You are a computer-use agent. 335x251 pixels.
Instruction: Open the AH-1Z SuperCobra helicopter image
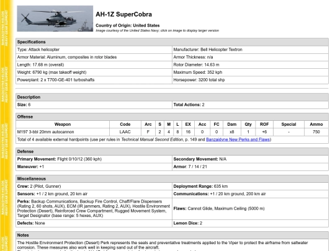[55, 19]
